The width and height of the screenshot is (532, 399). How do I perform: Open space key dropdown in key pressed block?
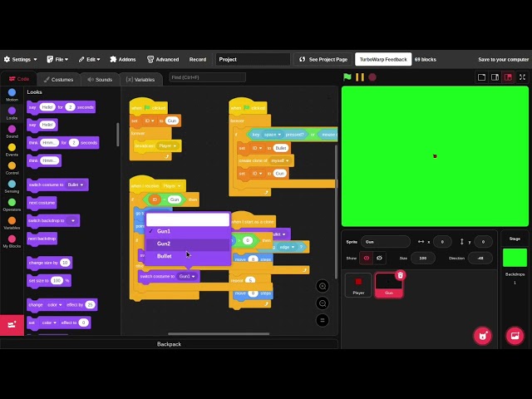273,135
